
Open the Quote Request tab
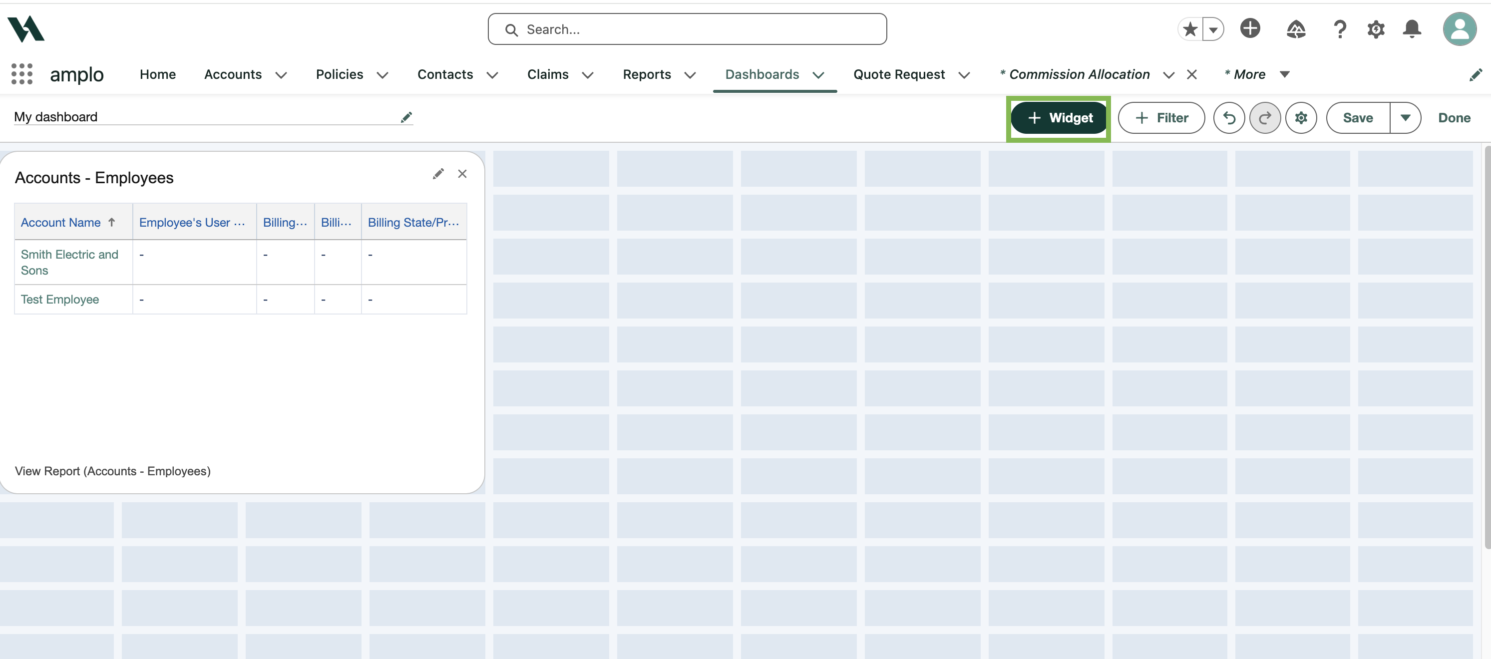tap(899, 74)
